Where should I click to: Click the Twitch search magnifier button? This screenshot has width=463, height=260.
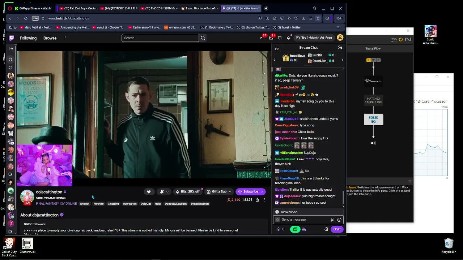click(203, 38)
